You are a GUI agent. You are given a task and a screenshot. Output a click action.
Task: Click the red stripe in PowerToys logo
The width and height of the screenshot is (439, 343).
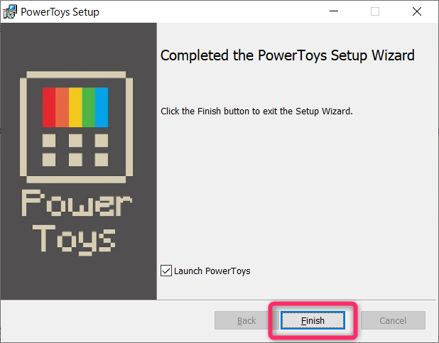click(49, 107)
